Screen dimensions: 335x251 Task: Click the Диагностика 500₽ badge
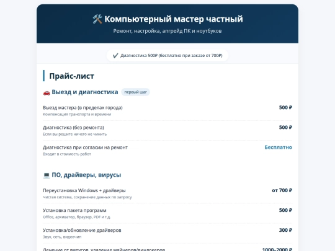tap(167, 56)
